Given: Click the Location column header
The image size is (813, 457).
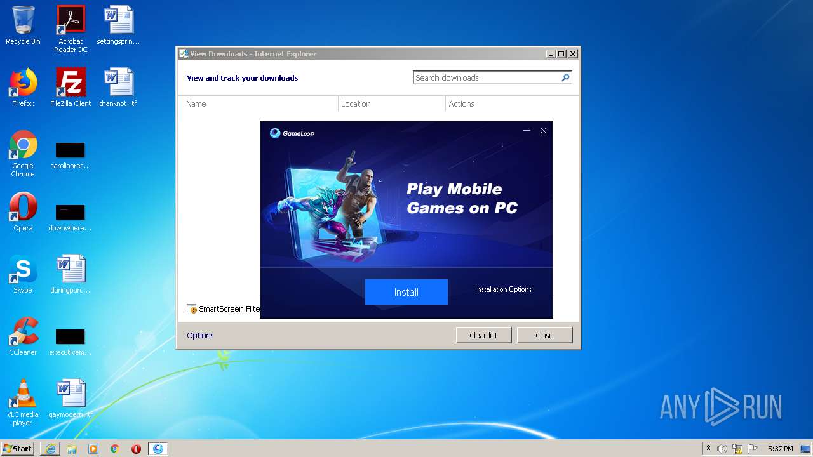Looking at the screenshot, I should [x=356, y=104].
